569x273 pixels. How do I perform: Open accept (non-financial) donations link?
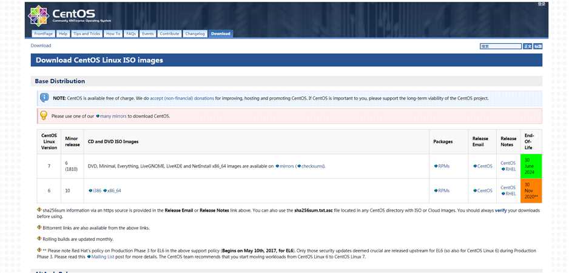[182, 98]
